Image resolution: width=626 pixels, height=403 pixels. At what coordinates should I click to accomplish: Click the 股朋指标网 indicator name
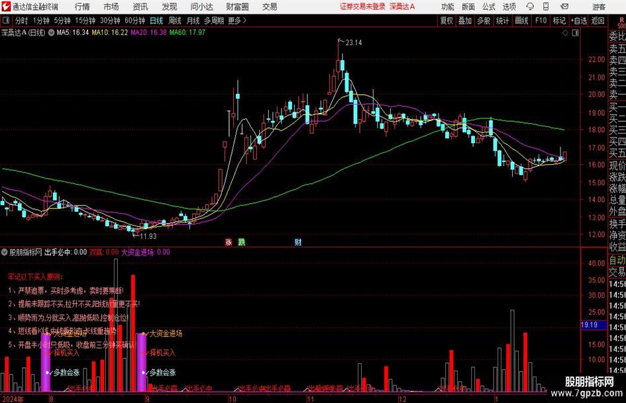[26, 252]
